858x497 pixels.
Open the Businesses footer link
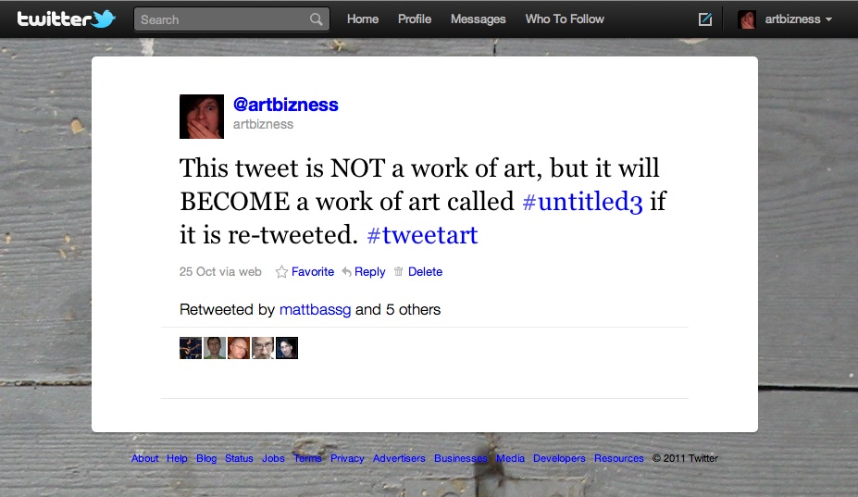pos(461,459)
